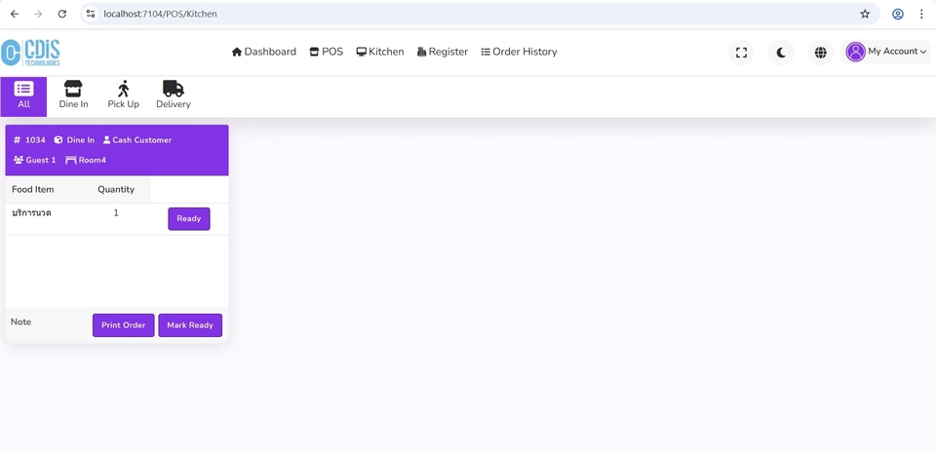The height and width of the screenshot is (451, 936).
Task: Select the All orders tab
Action: (23, 95)
